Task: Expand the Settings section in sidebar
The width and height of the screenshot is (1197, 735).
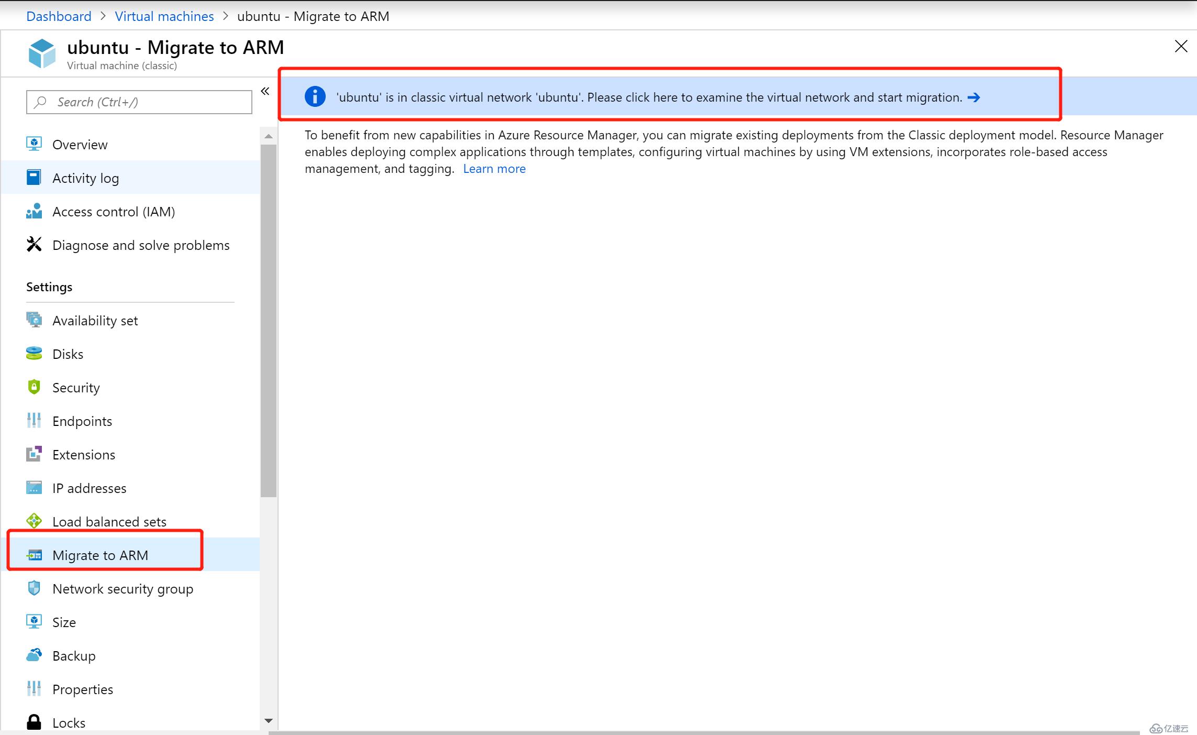Action: [49, 287]
